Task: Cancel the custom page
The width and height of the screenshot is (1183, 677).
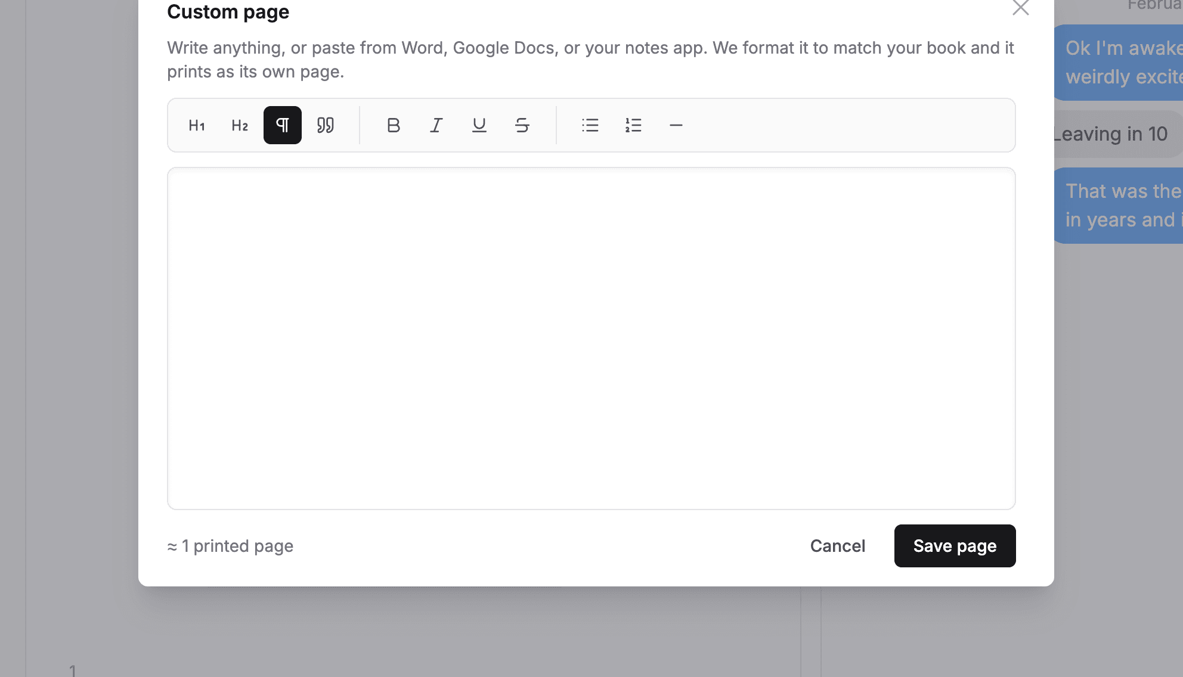Action: (838, 546)
